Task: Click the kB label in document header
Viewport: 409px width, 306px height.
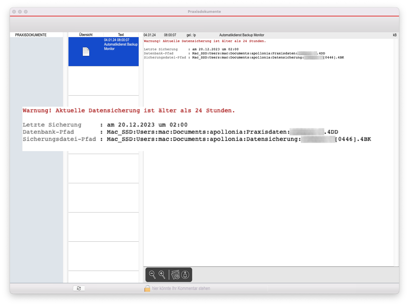Action: (x=394, y=35)
